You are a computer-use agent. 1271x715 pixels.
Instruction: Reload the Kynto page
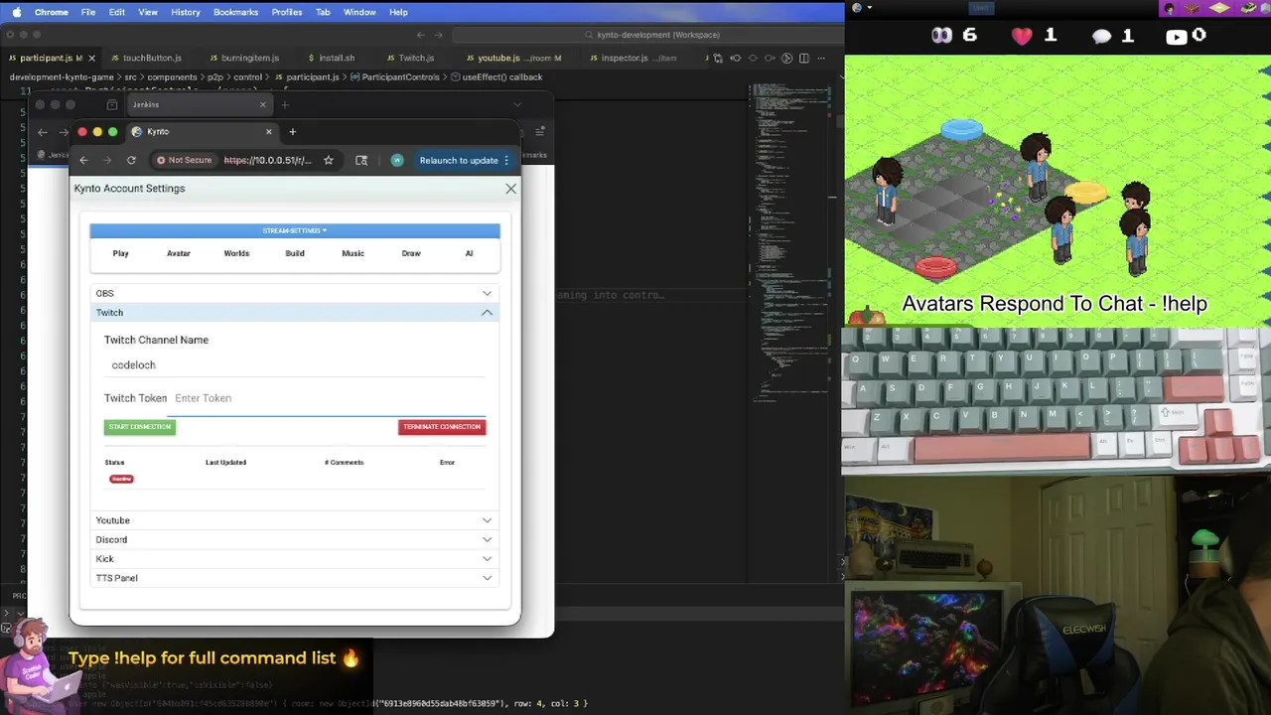click(x=131, y=160)
